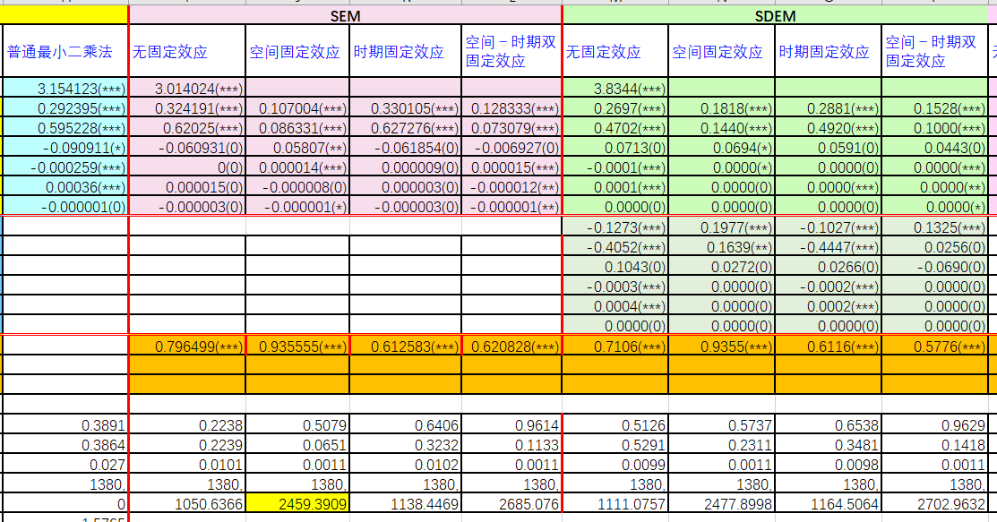Select orange cell 0.935555(***)
This screenshot has height=522, width=997.
[x=297, y=346]
